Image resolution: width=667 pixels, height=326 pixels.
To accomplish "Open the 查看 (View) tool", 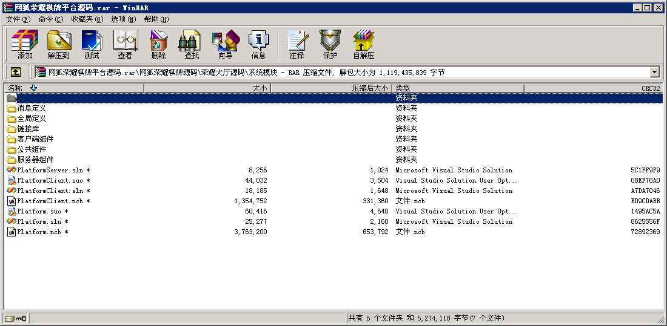I will (125, 44).
